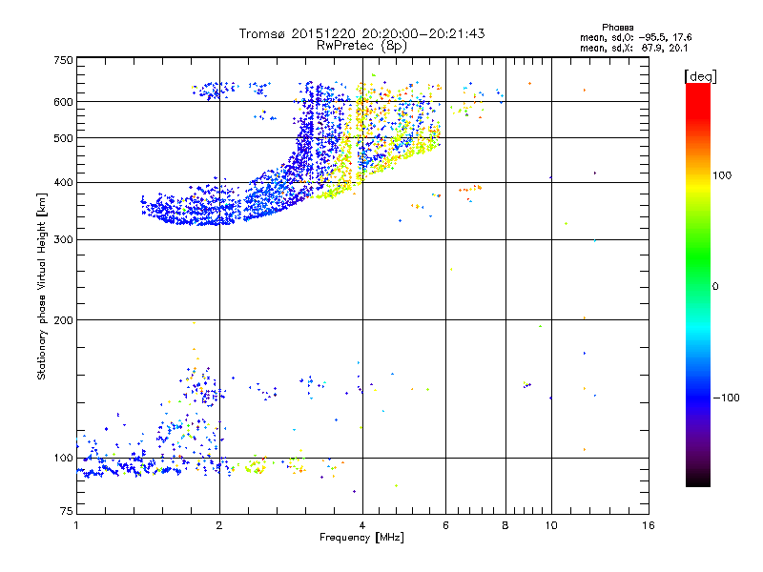
Task: Click the y-axis '100' tick label
Action: point(63,458)
